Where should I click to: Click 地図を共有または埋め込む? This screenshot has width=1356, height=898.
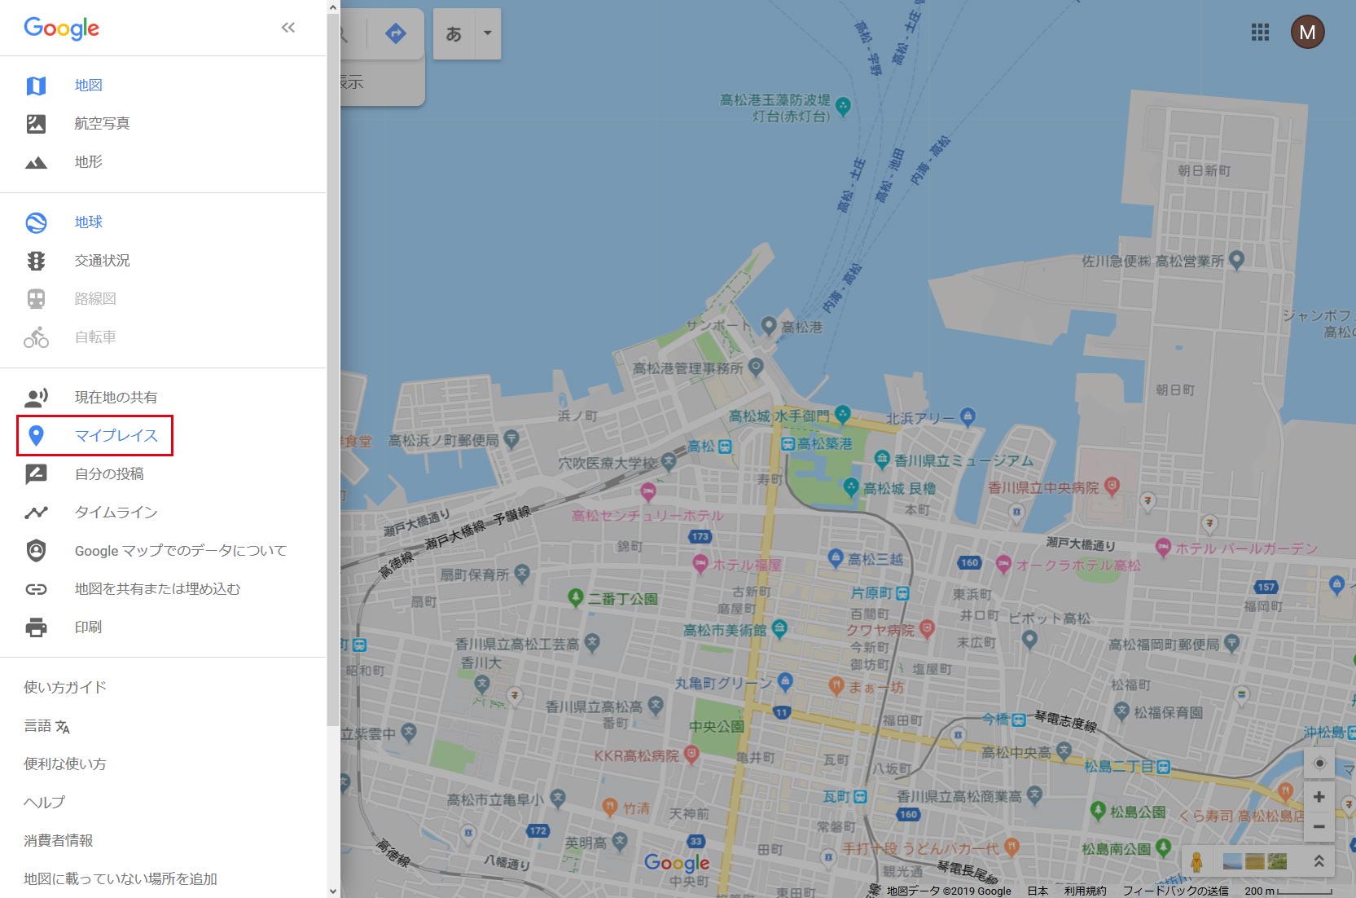[x=157, y=589]
